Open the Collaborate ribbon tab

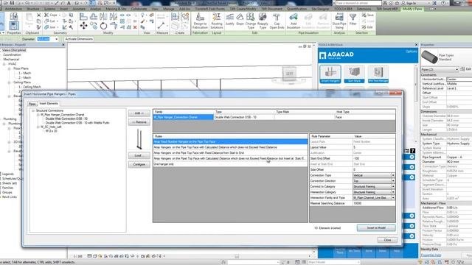click(139, 9)
